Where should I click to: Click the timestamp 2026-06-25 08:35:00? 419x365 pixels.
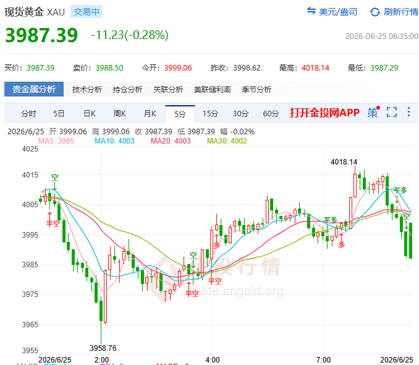click(x=382, y=36)
